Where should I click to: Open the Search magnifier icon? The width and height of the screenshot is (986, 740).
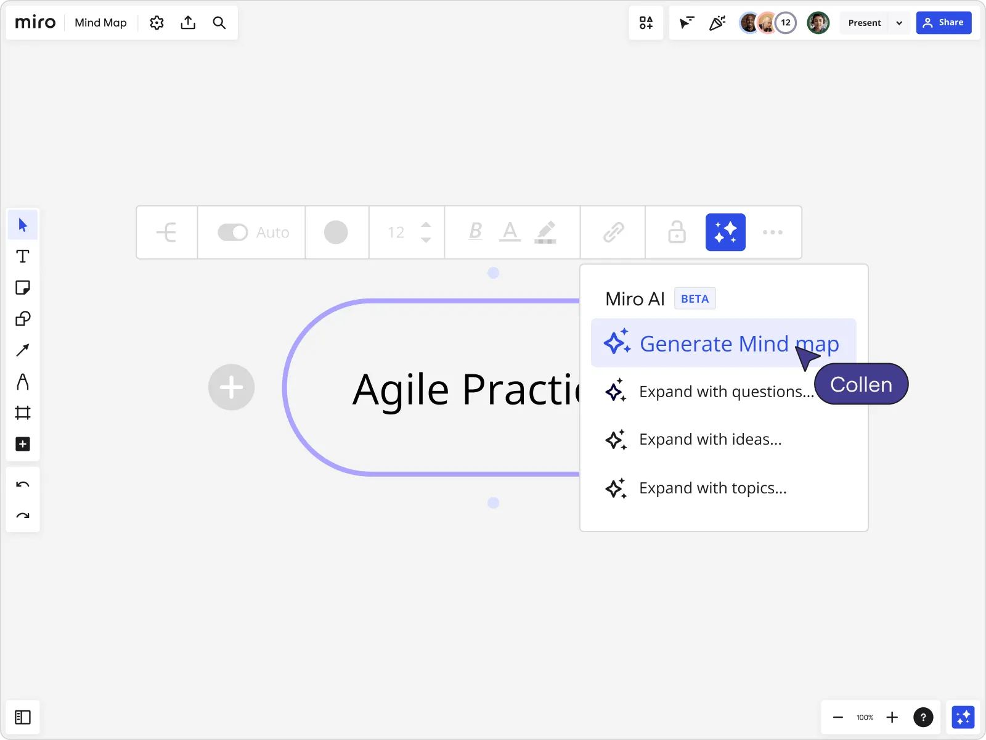coord(219,23)
